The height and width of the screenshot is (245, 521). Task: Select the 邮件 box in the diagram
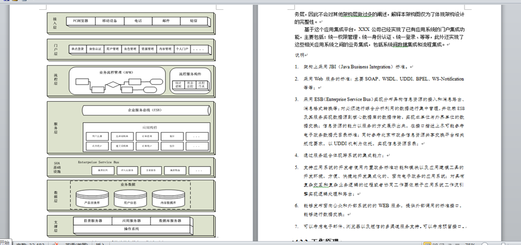(166, 21)
